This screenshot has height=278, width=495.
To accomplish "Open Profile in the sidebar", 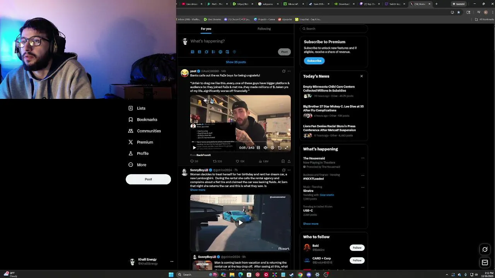I will [138, 153].
